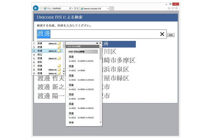Image resolution: width=213 pixels, height=140 pixels.
Task: Click the Unicode IVS による検索 page heading
Action: click(60, 17)
